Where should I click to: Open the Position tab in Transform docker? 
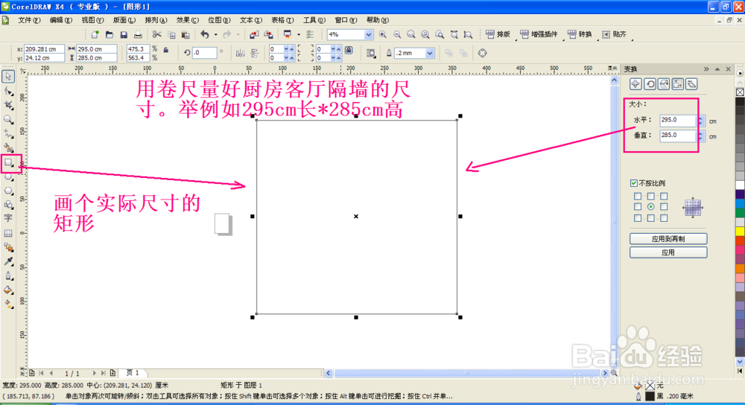[x=635, y=84]
